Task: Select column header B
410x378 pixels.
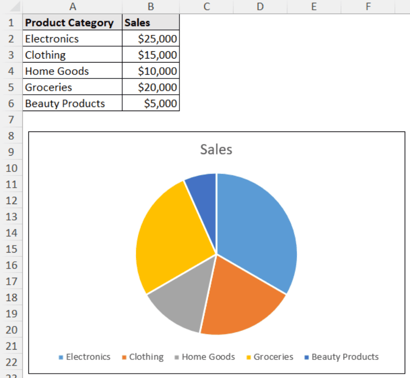Action: pos(151,6)
